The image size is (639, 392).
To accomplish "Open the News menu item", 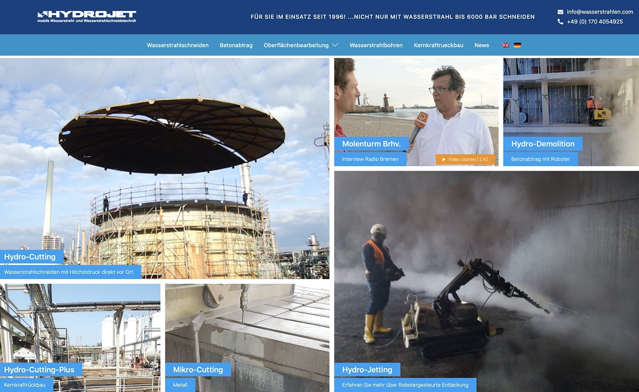I will click(x=481, y=45).
